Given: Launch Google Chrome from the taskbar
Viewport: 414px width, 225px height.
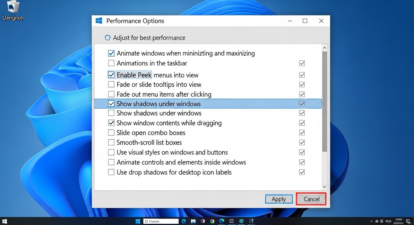Looking at the screenshot, I should [212, 221].
